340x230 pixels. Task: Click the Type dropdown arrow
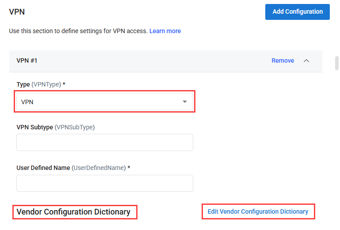185,102
